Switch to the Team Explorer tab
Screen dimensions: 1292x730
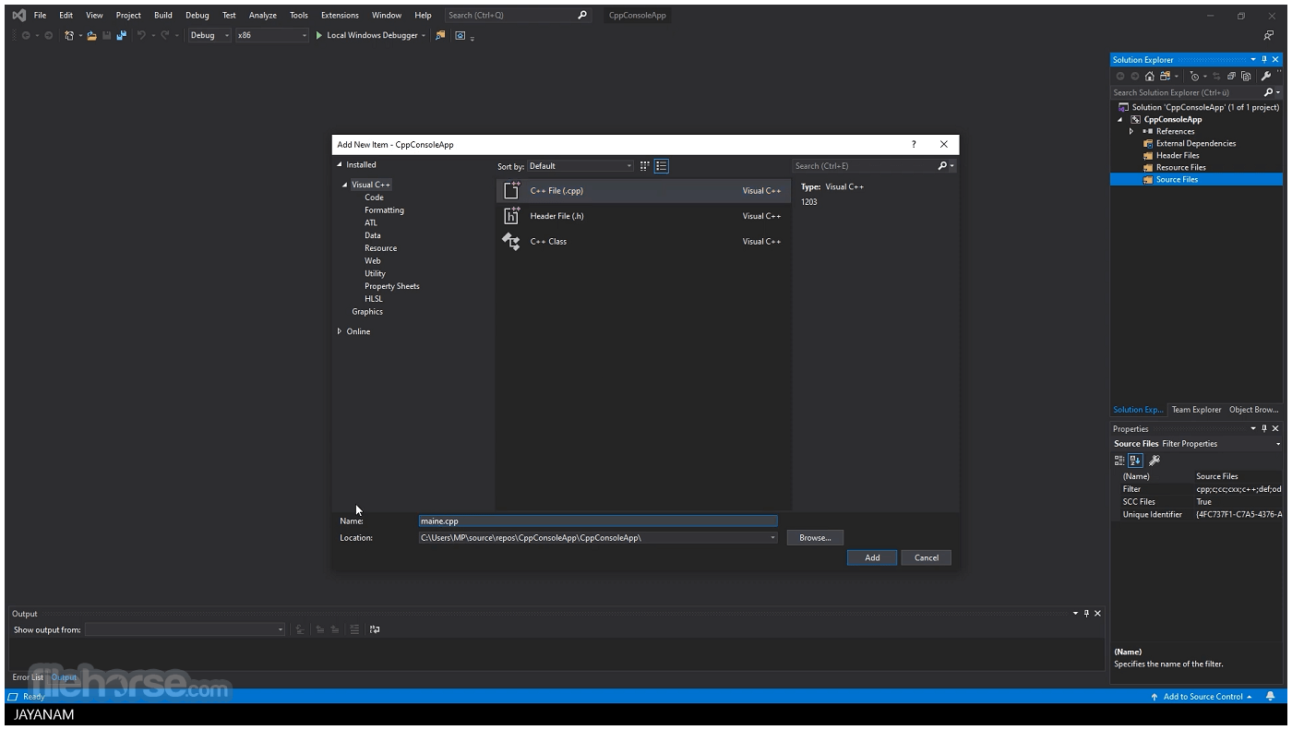click(1196, 410)
